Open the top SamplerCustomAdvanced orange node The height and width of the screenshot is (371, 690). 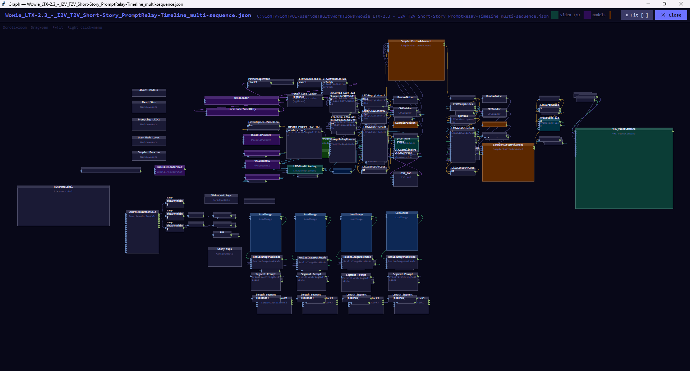click(x=416, y=60)
